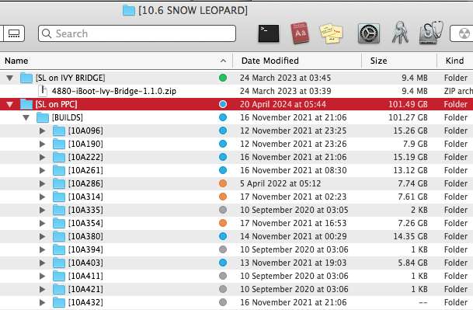Click the 15.26 GB size of [10A096]
Image resolution: width=473 pixels, height=310 pixels.
point(410,131)
